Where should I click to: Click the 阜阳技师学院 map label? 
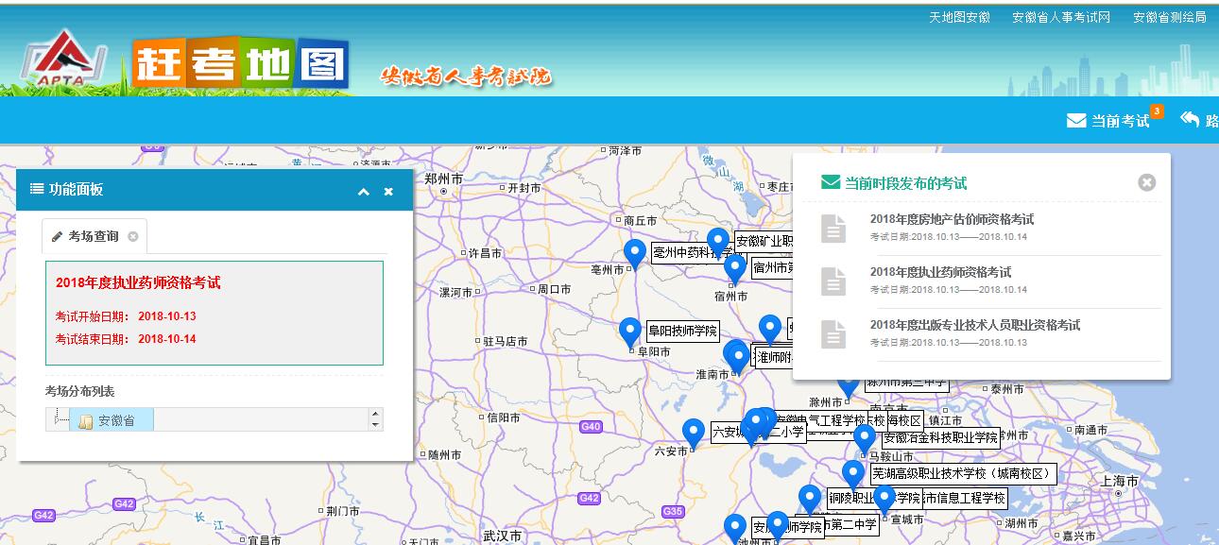pyautogui.click(x=682, y=331)
